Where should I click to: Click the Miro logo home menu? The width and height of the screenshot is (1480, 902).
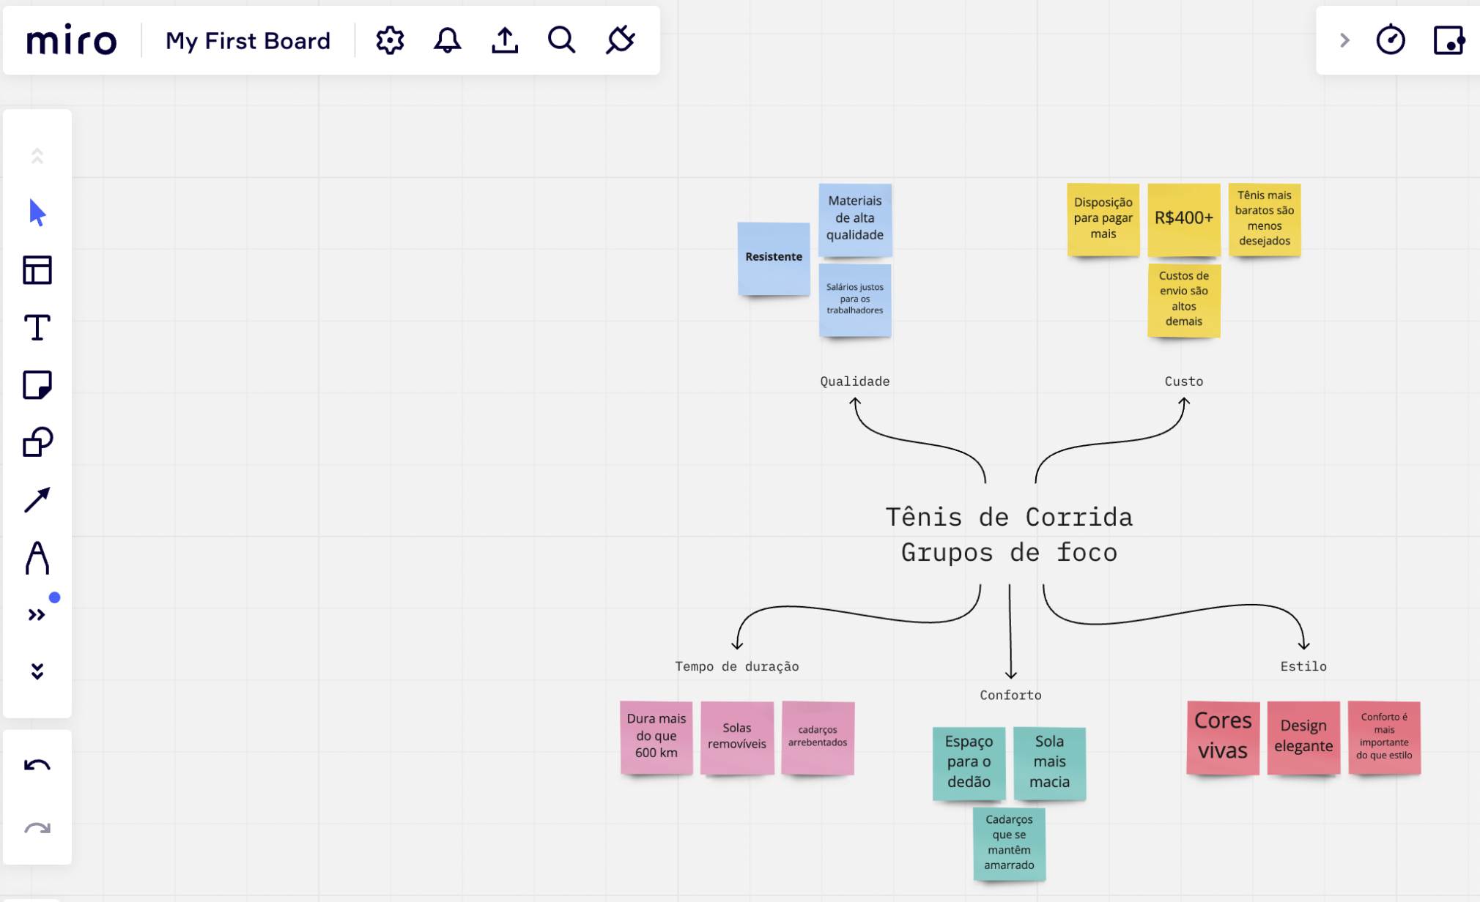click(67, 40)
